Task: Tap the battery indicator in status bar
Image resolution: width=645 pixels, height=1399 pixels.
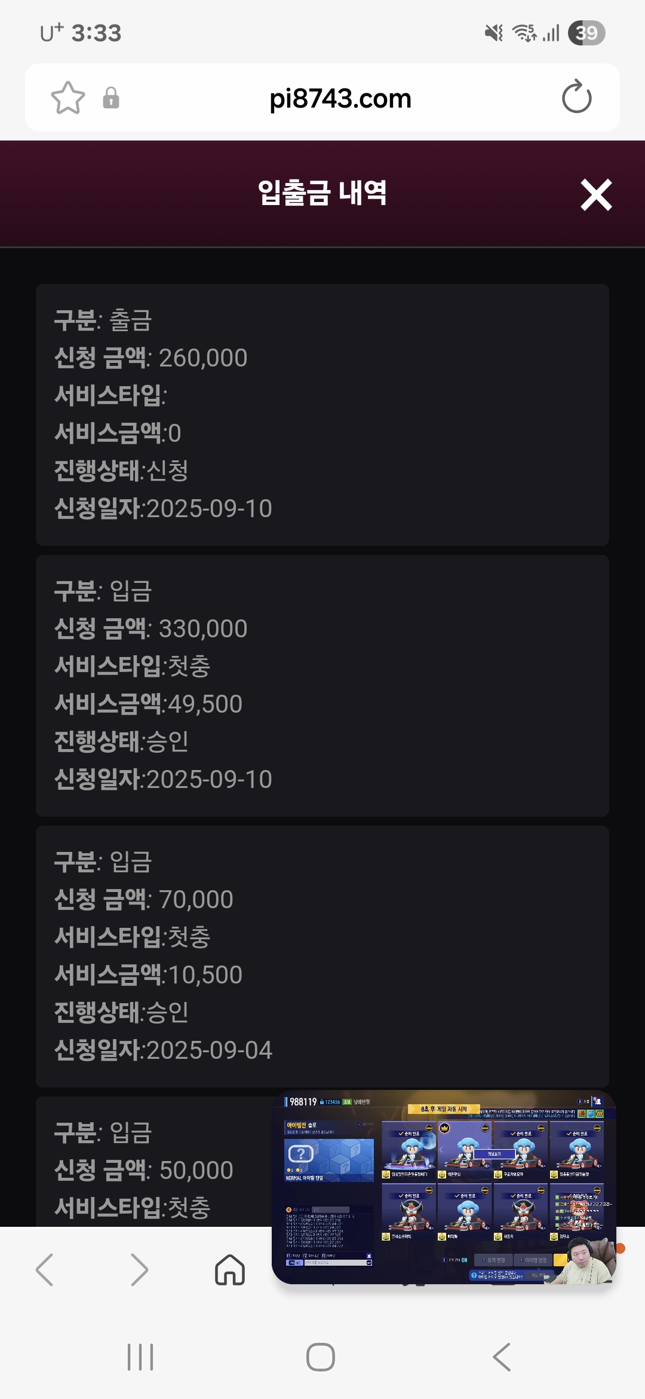Action: point(586,33)
